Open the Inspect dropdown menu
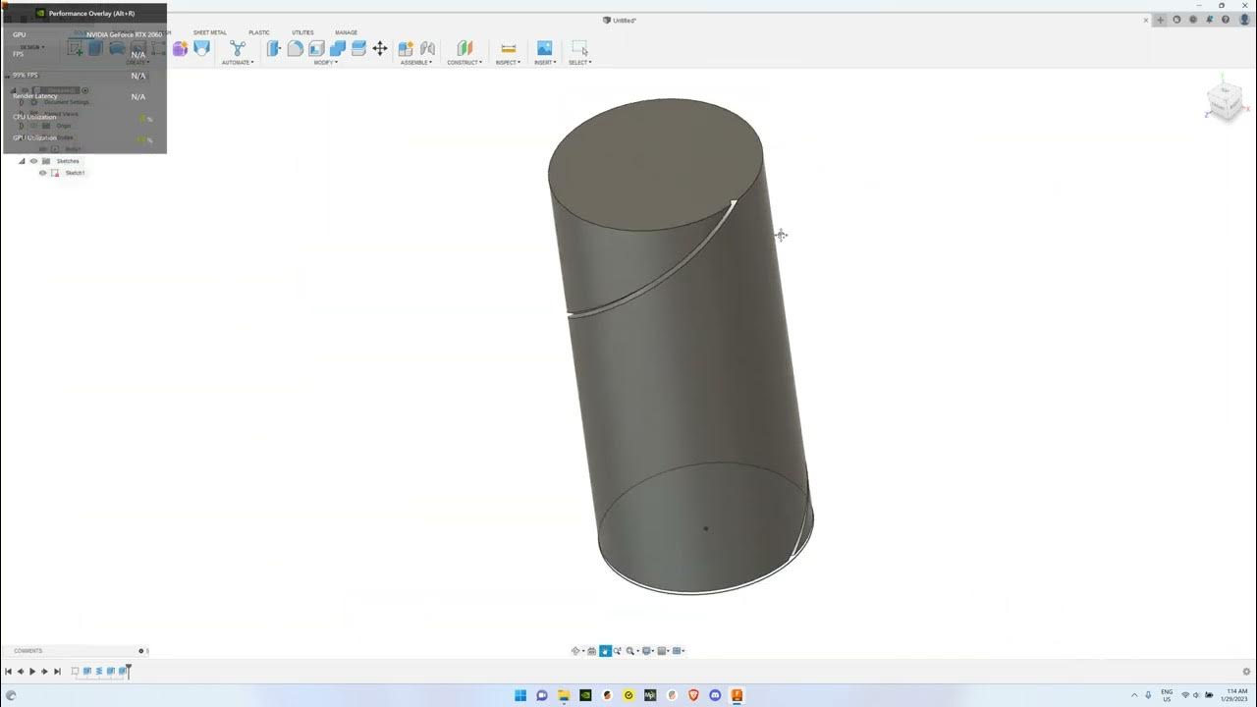 pyautogui.click(x=508, y=63)
